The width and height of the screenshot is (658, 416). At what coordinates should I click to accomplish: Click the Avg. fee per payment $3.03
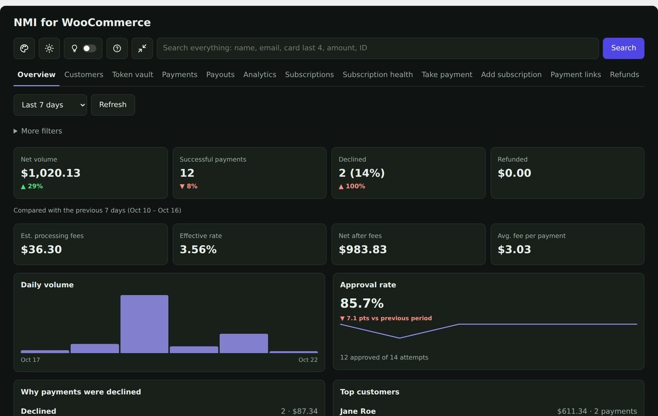point(514,250)
